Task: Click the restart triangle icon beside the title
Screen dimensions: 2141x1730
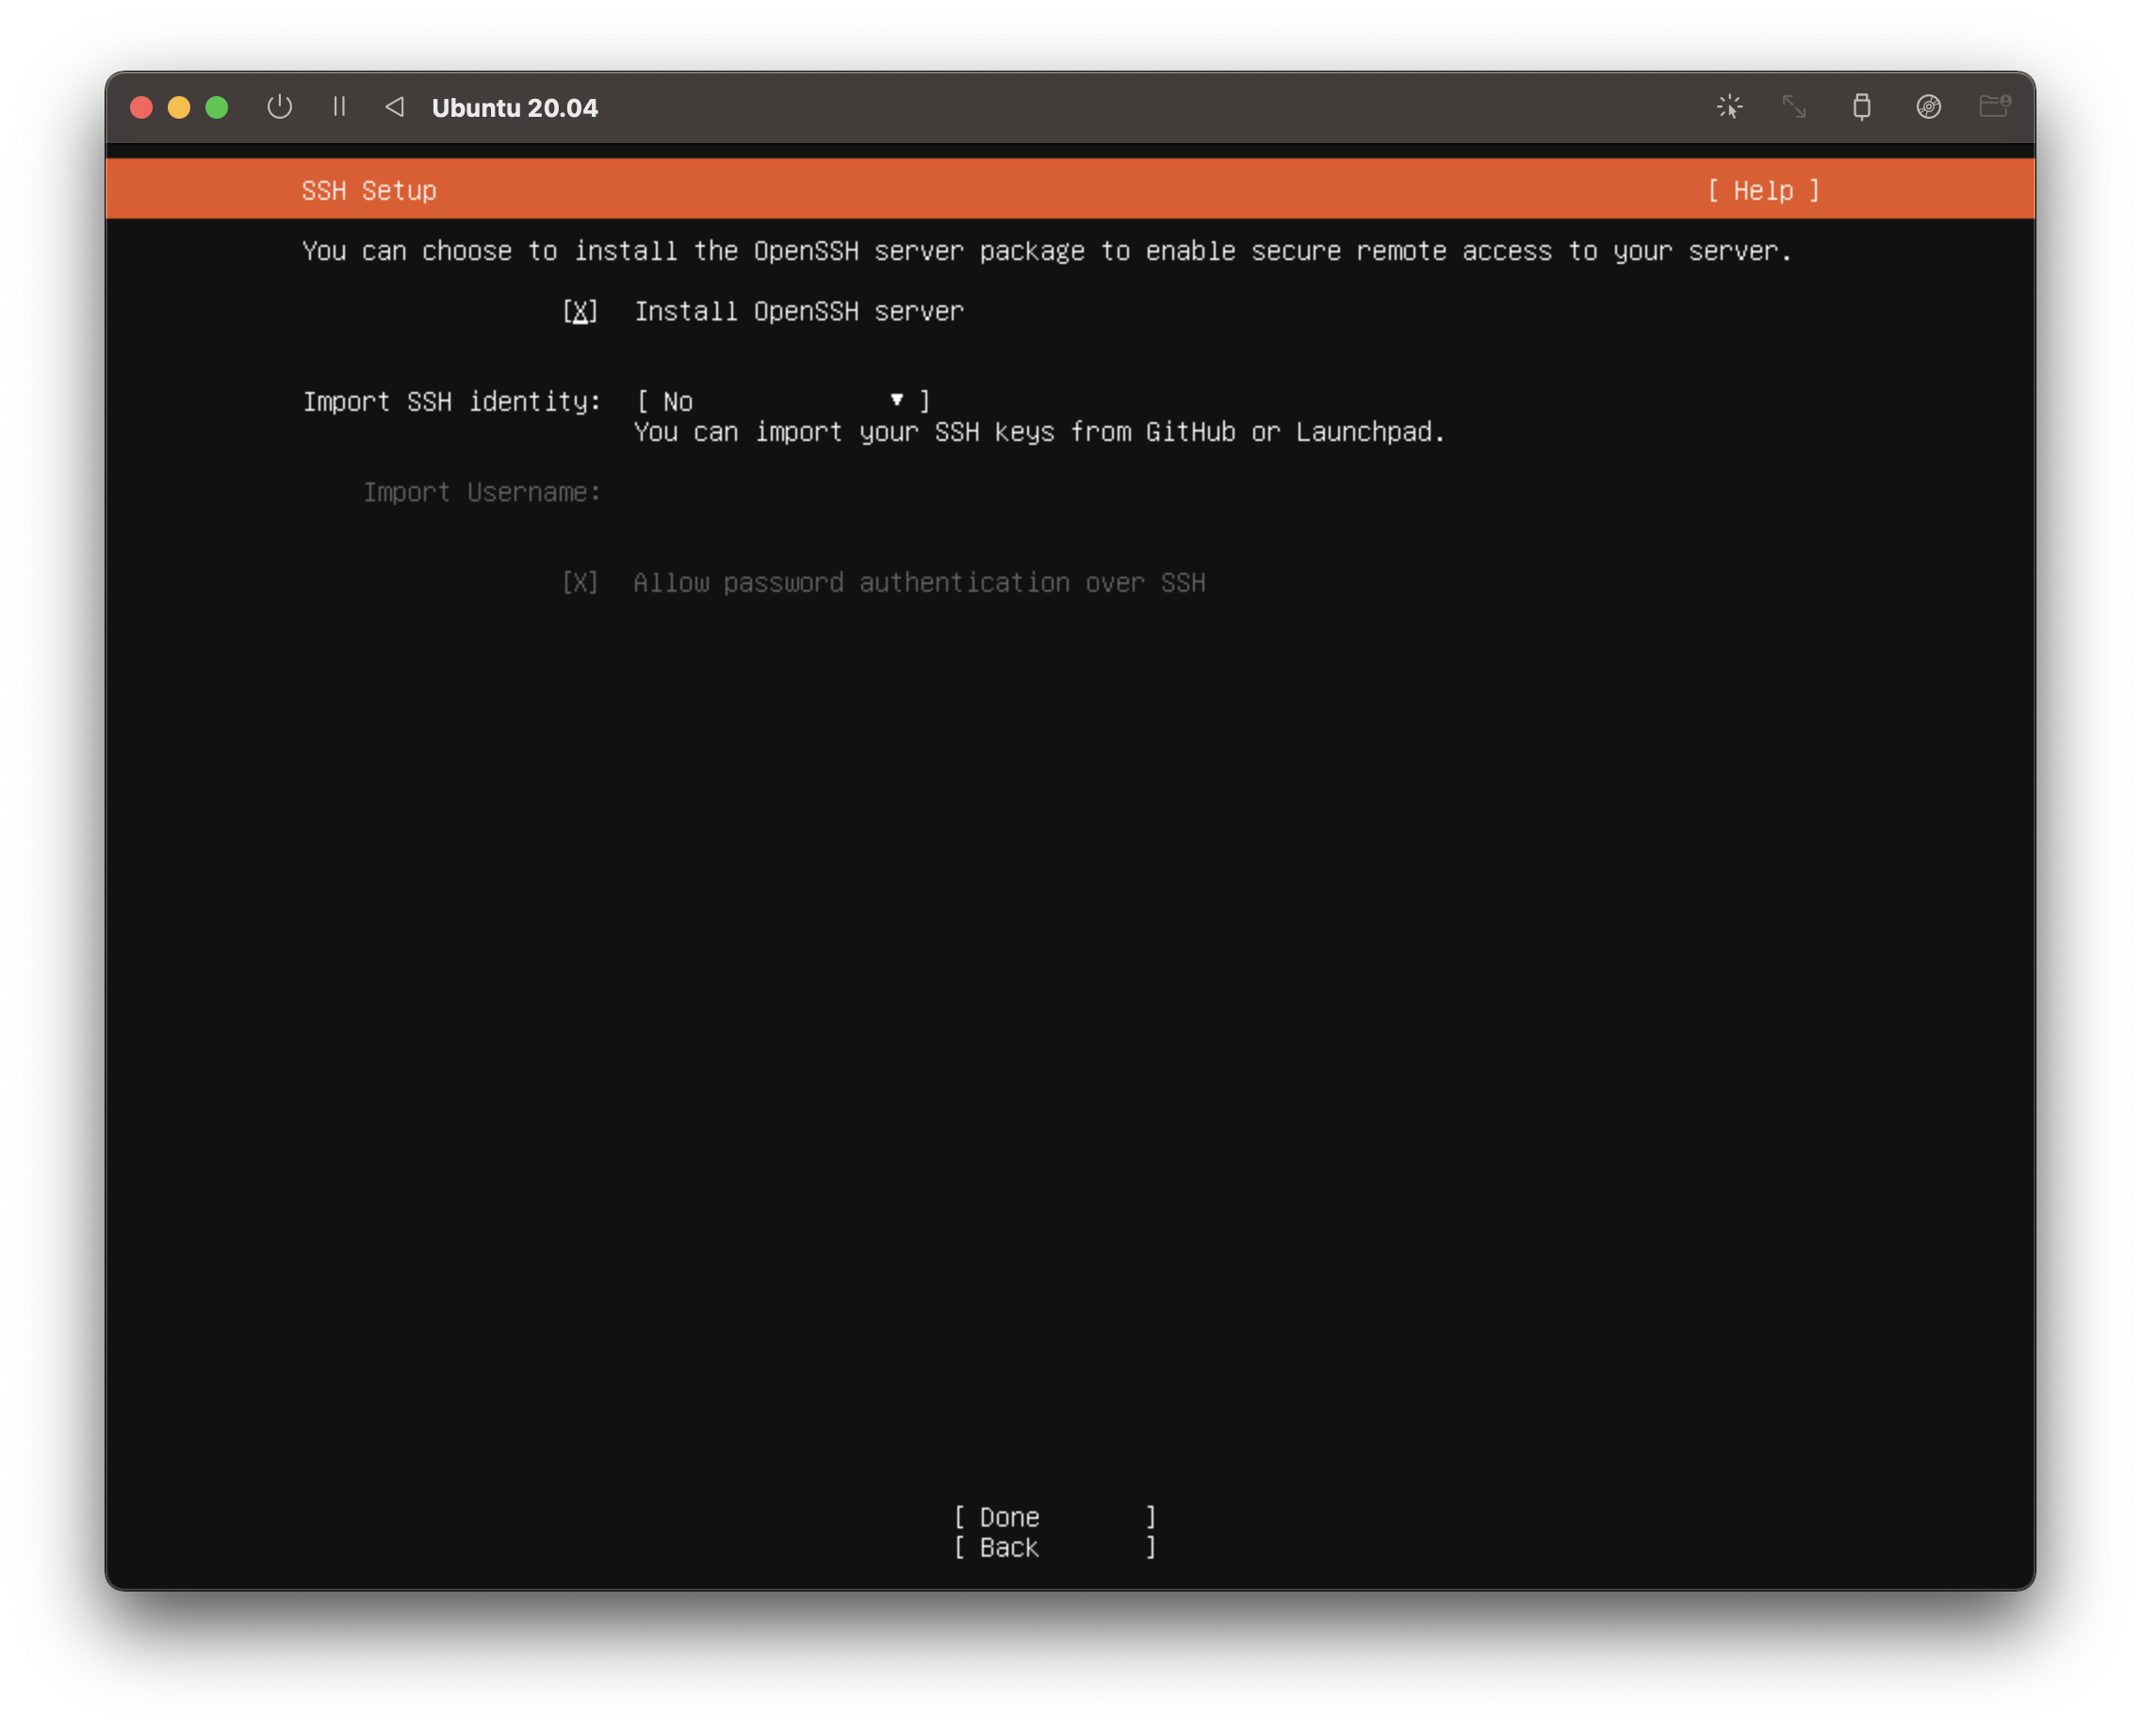Action: click(395, 106)
